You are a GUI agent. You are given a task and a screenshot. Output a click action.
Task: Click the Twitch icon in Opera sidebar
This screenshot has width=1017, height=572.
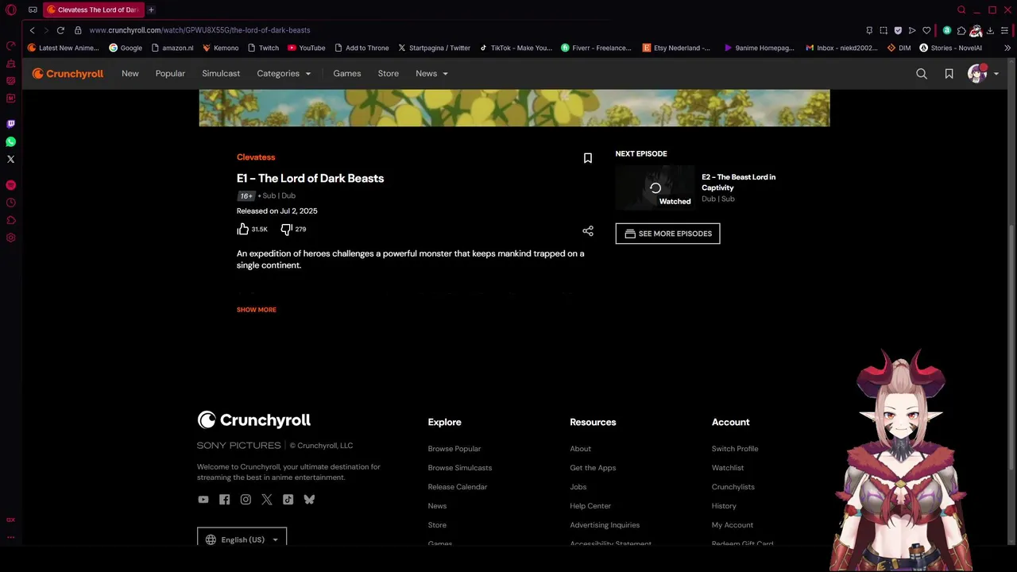(x=10, y=124)
